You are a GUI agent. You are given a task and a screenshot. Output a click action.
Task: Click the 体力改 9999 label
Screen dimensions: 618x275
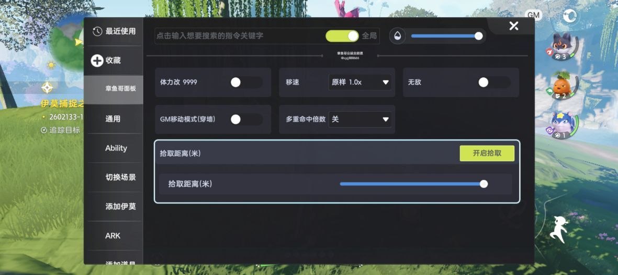click(x=178, y=82)
